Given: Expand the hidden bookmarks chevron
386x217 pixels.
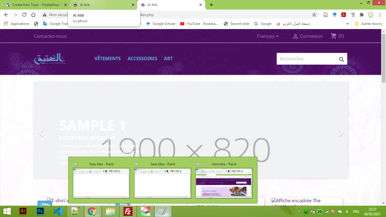Looking at the screenshot, I should [x=347, y=24].
